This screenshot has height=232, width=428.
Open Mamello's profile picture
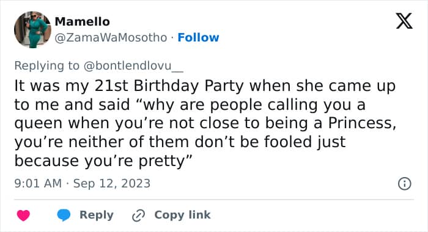[32, 29]
